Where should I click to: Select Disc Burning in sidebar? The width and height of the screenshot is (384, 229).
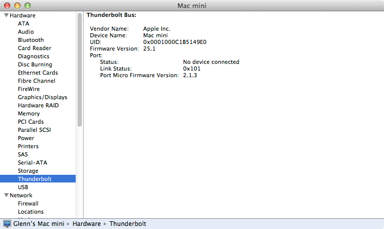pyautogui.click(x=35, y=64)
